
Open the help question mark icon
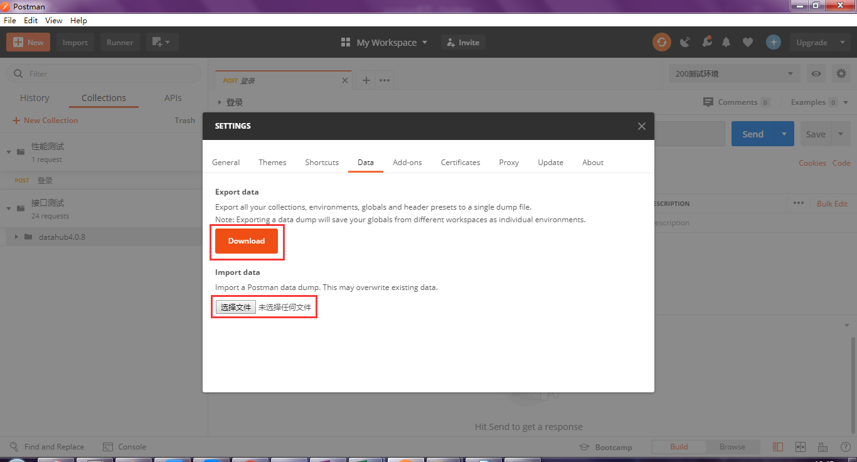(x=845, y=447)
